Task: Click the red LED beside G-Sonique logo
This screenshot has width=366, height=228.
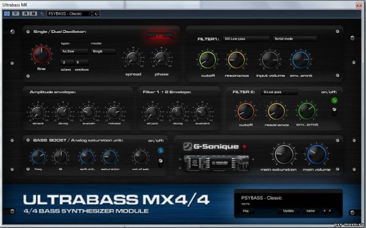Action: [245, 146]
